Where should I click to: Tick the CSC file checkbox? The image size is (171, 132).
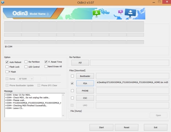(72, 98)
